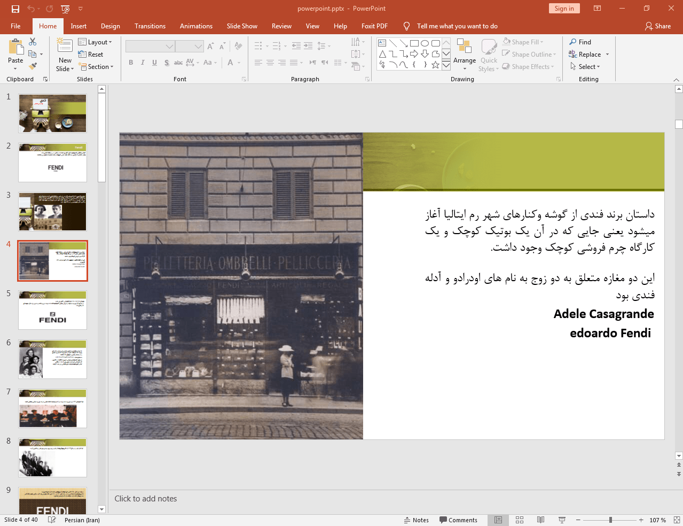
Task: Select slide 6 thumbnail
Action: pyautogui.click(x=52, y=359)
